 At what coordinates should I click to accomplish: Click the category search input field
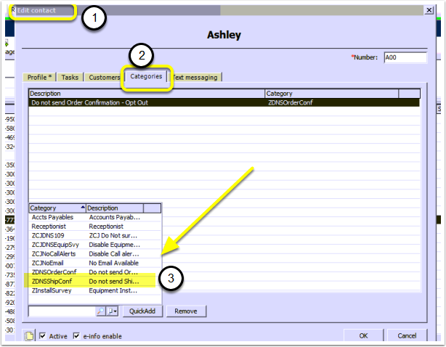[x=62, y=311]
